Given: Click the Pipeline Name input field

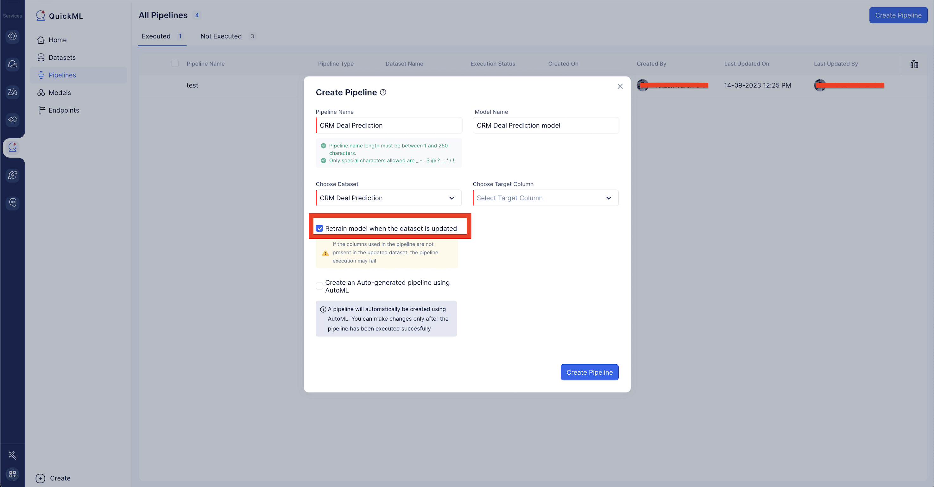Looking at the screenshot, I should tap(388, 125).
